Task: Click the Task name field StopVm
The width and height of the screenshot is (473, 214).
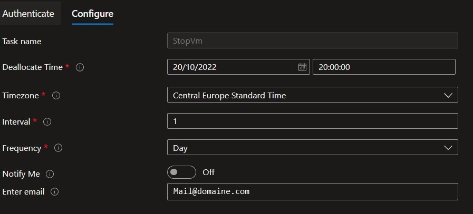Action: pos(312,40)
